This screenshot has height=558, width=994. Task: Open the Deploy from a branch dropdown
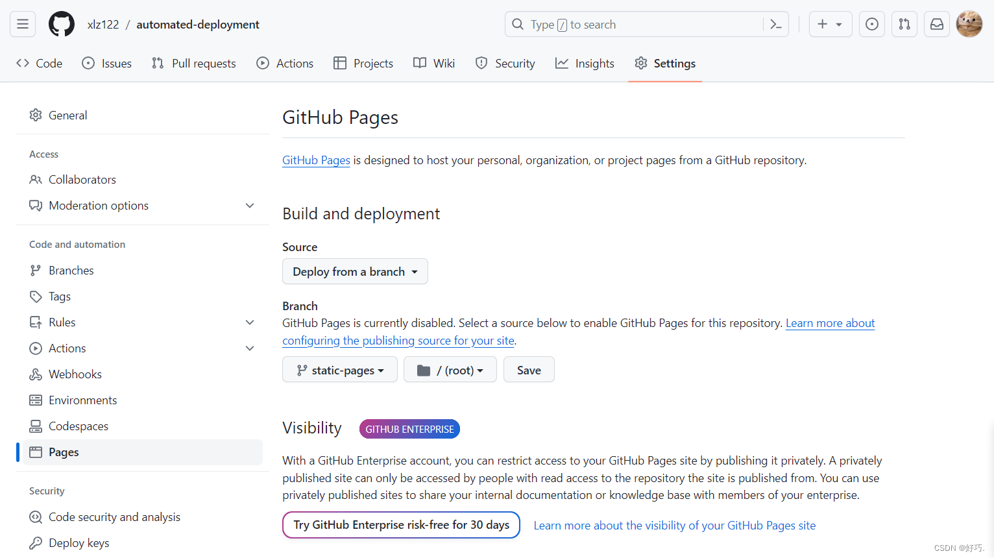[355, 271]
